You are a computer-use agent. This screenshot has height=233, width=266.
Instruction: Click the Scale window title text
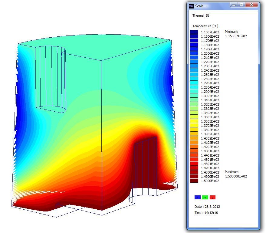click(x=201, y=6)
